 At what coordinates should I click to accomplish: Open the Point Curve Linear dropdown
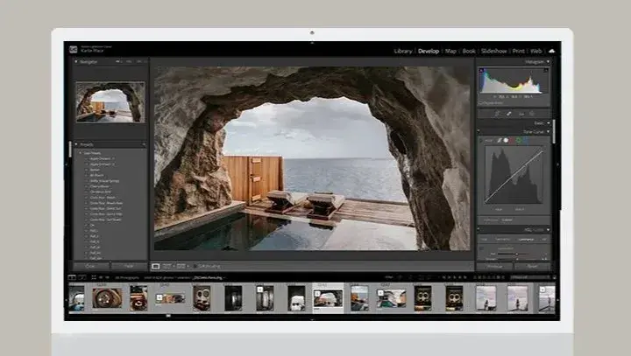coord(507,220)
